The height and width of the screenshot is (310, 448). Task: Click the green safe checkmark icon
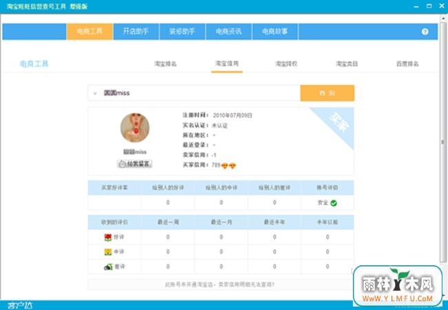(334, 203)
